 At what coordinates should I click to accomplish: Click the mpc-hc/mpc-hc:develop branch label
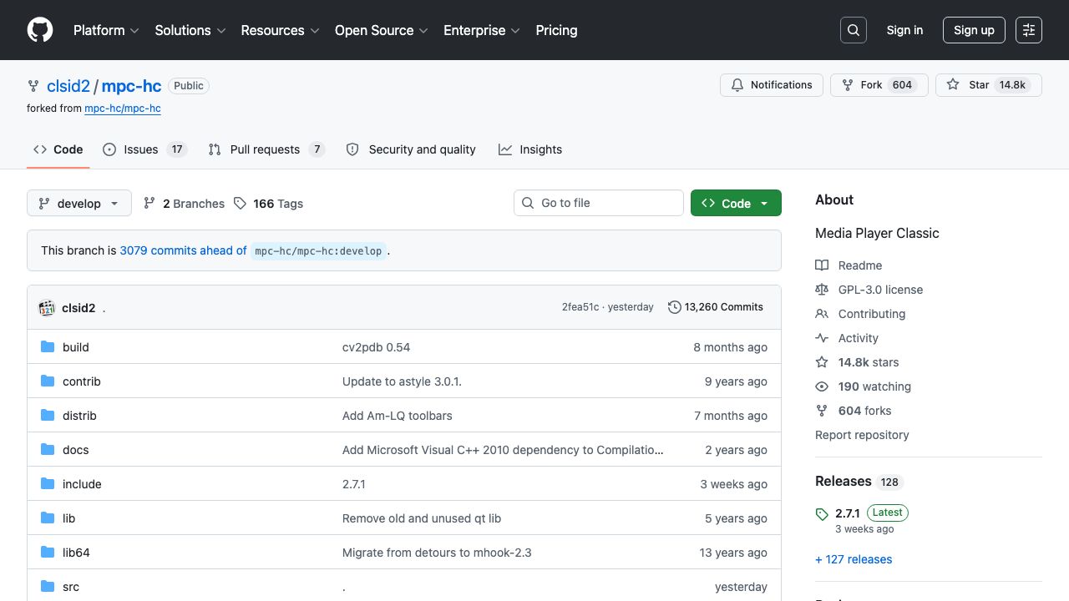click(318, 250)
